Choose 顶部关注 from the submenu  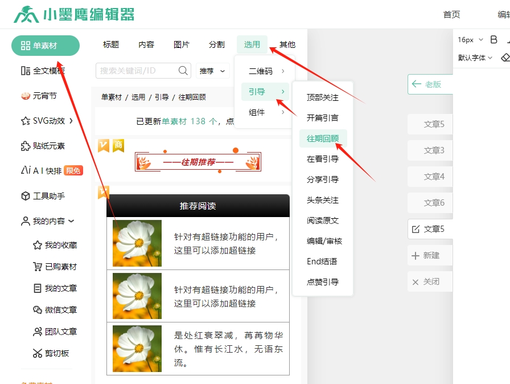point(323,97)
